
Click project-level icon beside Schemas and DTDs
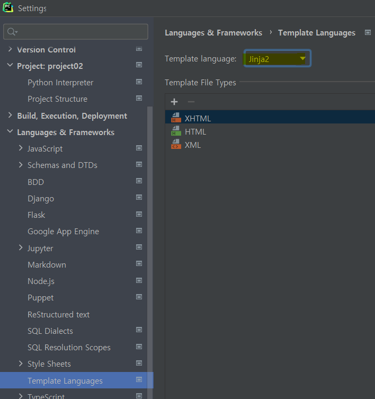pos(139,164)
